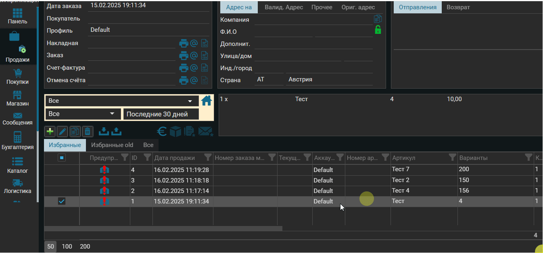Email the Счет-фактура via the @ icon
The height and width of the screenshot is (253, 543).
pyautogui.click(x=194, y=68)
